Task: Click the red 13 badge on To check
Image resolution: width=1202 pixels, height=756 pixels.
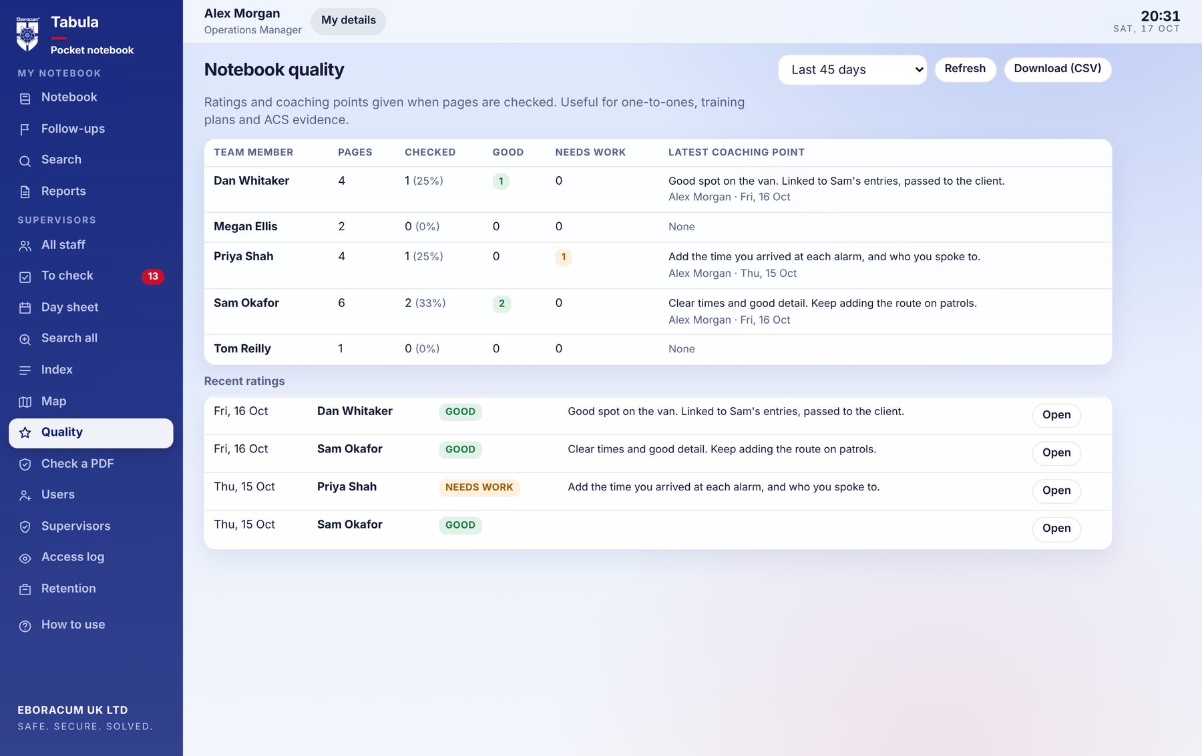Action: 153,276
